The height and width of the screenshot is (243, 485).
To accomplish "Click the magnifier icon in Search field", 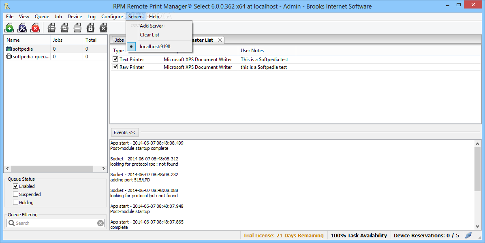I will [x=11, y=223].
